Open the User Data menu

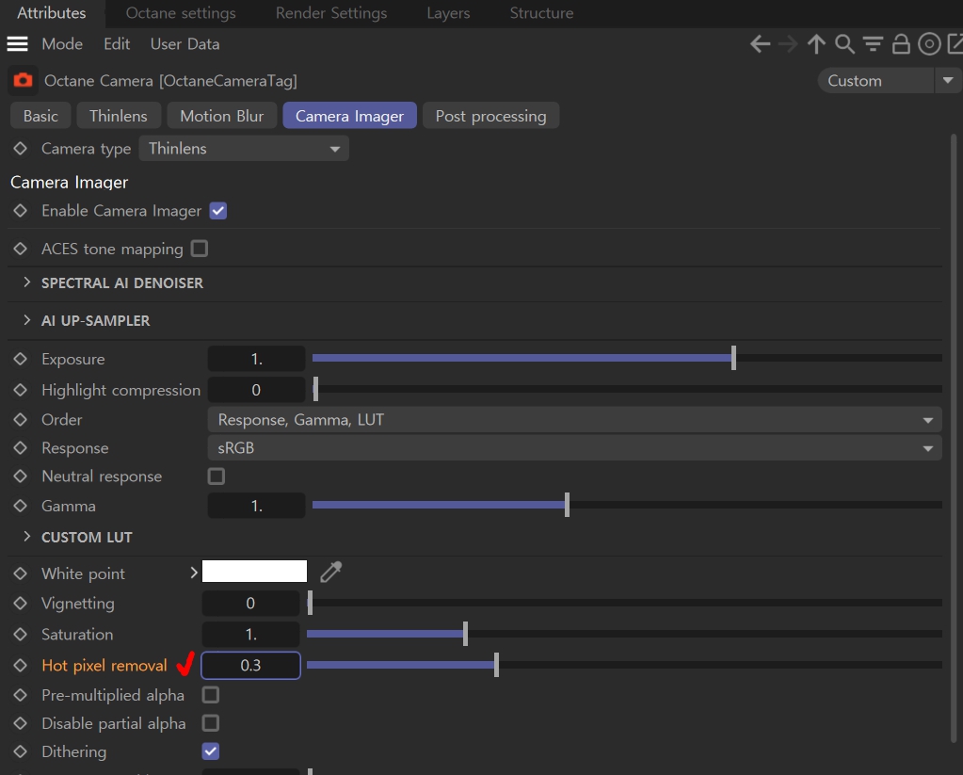click(x=185, y=44)
